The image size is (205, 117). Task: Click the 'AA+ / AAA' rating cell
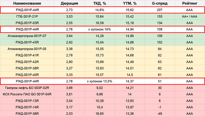[x=190, y=17]
